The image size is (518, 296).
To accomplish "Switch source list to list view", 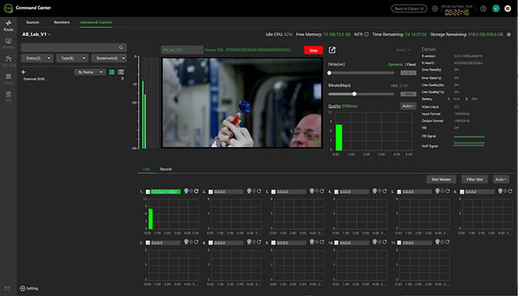I will point(121,72).
